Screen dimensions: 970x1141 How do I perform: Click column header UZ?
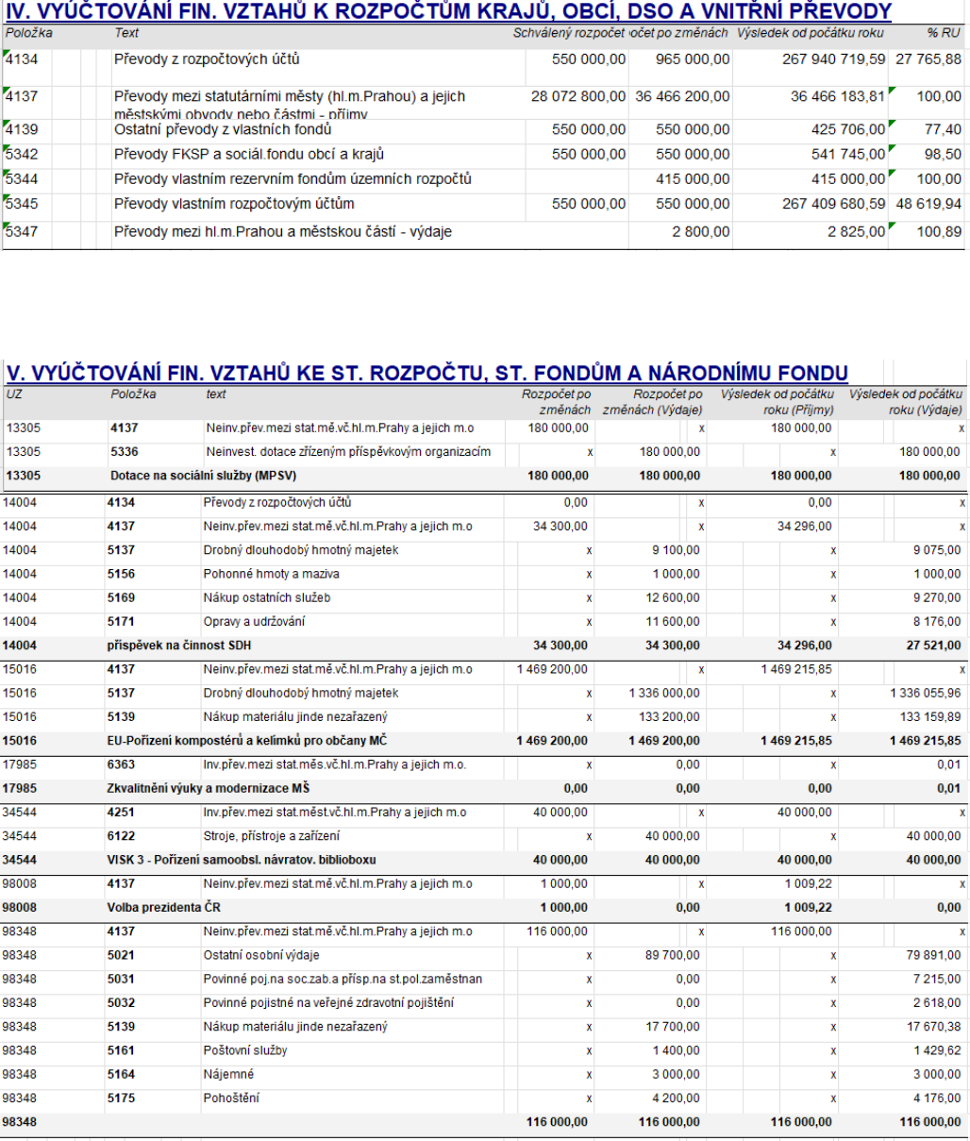coord(14,394)
